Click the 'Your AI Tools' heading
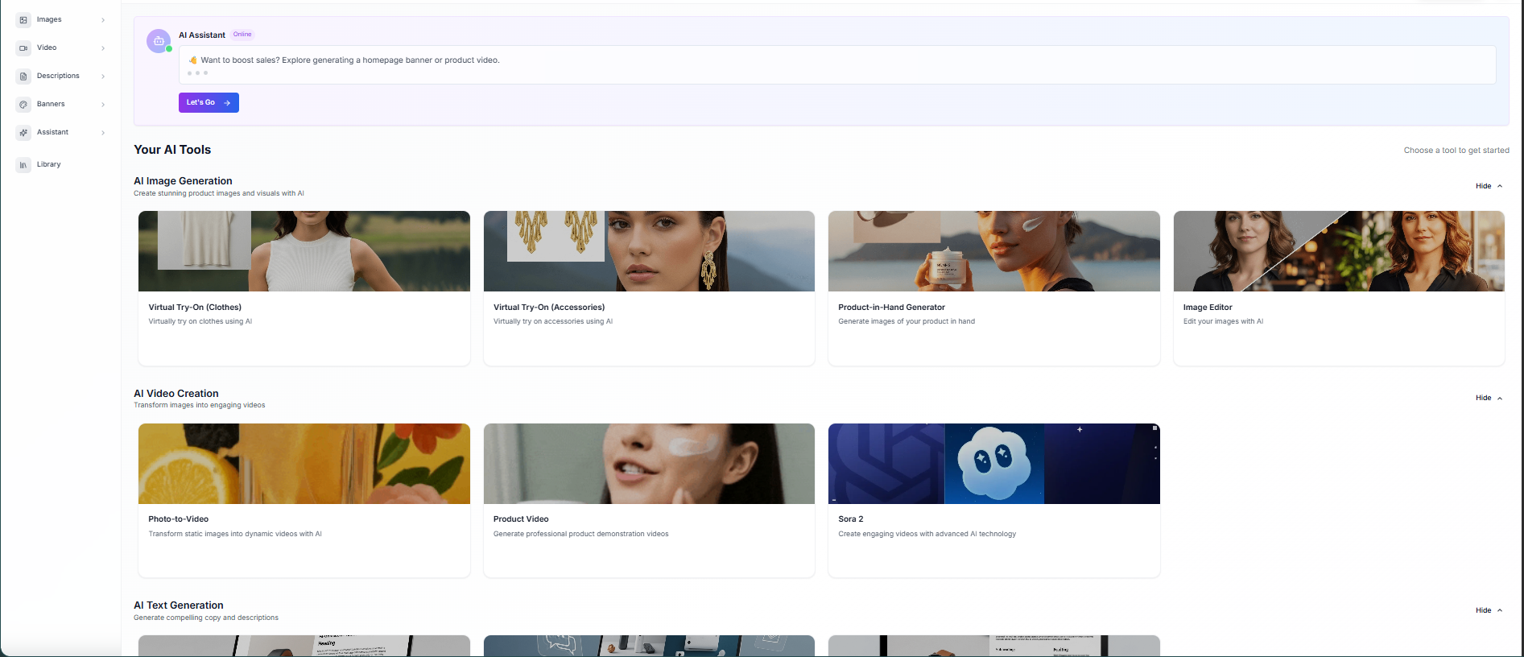This screenshot has height=657, width=1524. point(172,150)
